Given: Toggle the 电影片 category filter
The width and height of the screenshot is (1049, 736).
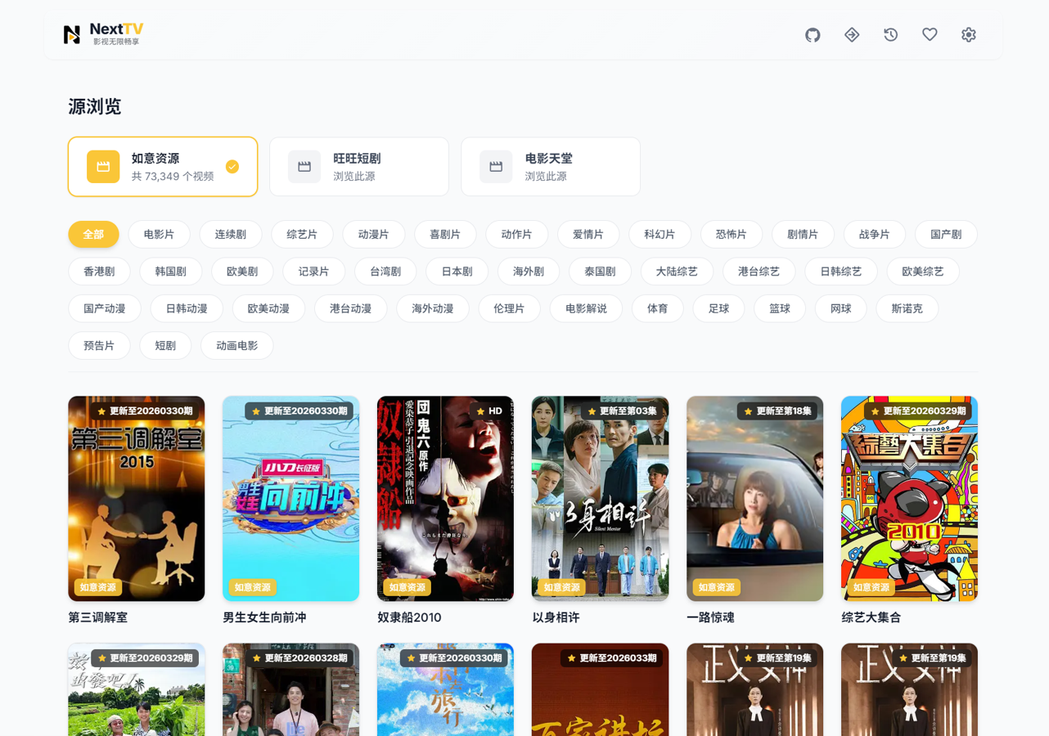Looking at the screenshot, I should (159, 235).
